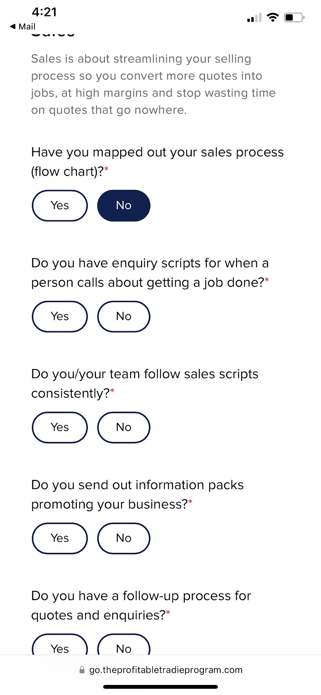Tap the back arrow to Mail
Screen dimensions: 321x695
[x=13, y=26]
